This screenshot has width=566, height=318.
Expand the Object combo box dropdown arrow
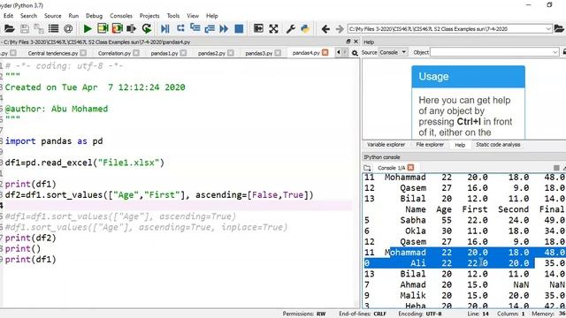tap(555, 52)
